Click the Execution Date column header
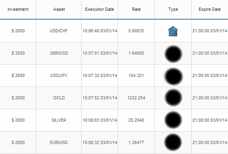The width and height of the screenshot is (228, 154). pos(100,9)
